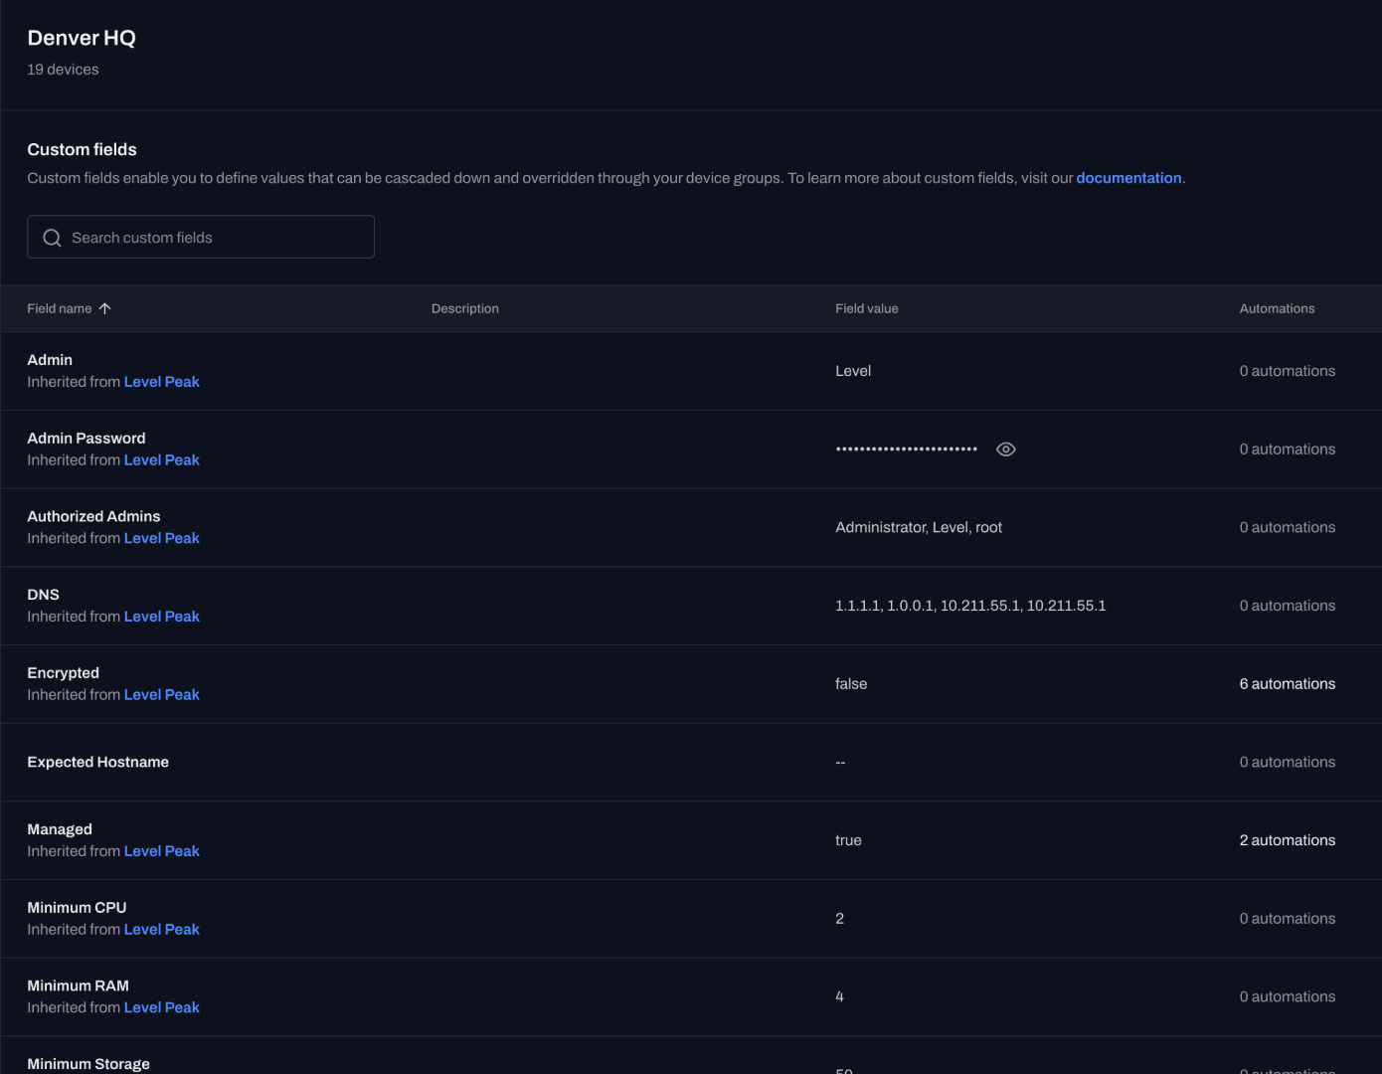The width and height of the screenshot is (1382, 1074).
Task: Click the Expected Hostname row's 0 automations
Action: [1288, 762]
